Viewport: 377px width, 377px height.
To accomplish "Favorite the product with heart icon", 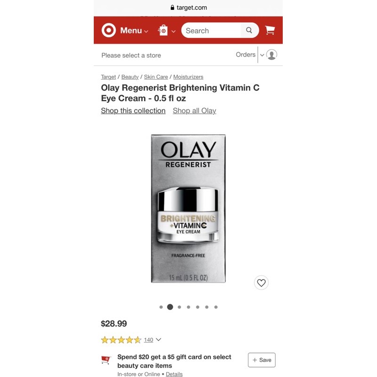I will pyautogui.click(x=261, y=282).
